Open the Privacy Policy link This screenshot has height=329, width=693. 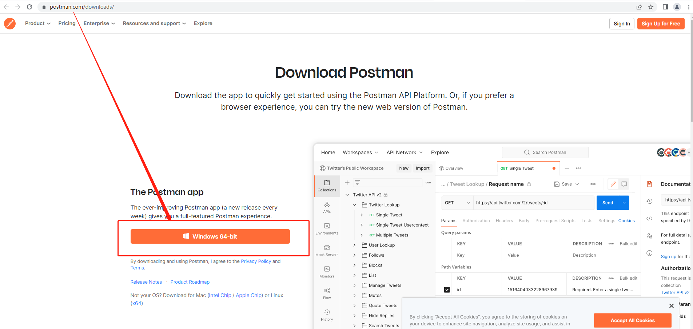point(256,261)
